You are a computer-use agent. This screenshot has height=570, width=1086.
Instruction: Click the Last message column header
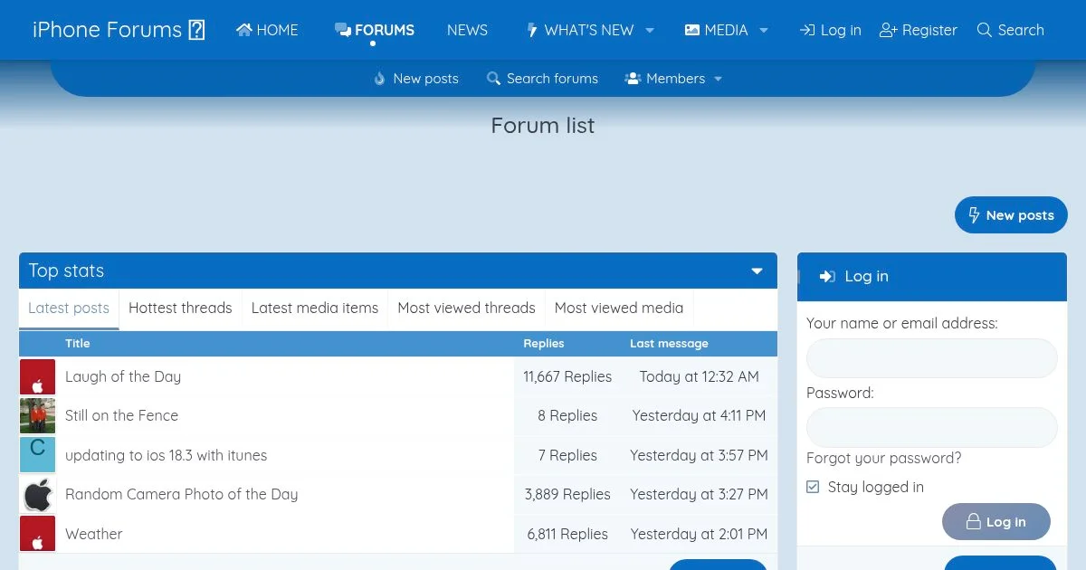[x=669, y=344]
